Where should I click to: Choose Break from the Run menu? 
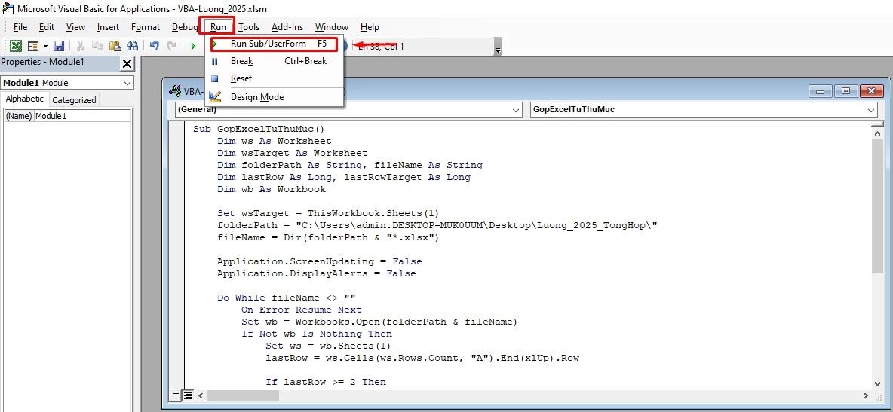(274, 61)
